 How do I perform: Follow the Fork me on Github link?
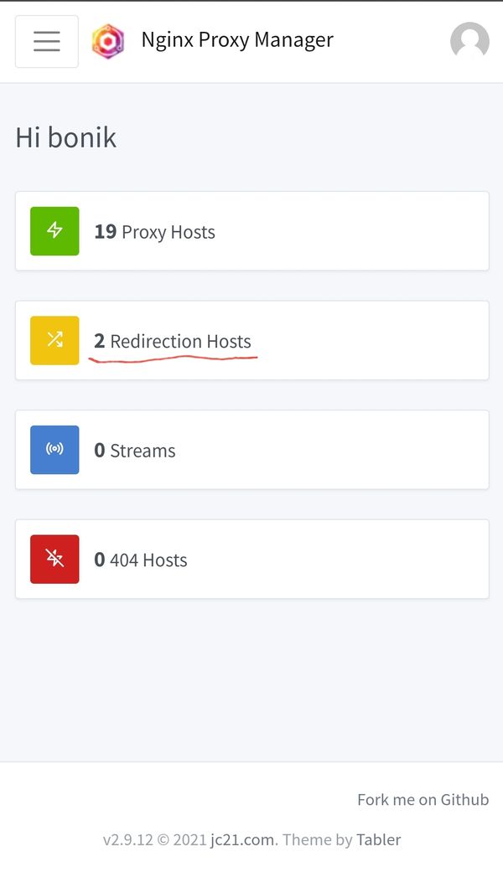tap(423, 799)
